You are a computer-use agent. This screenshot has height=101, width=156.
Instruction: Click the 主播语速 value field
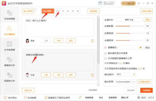147,33
